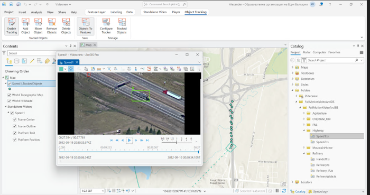Image resolution: width=370 pixels, height=195 pixels.
Task: Switch Contents to List By Snapping
Action: 40,61
